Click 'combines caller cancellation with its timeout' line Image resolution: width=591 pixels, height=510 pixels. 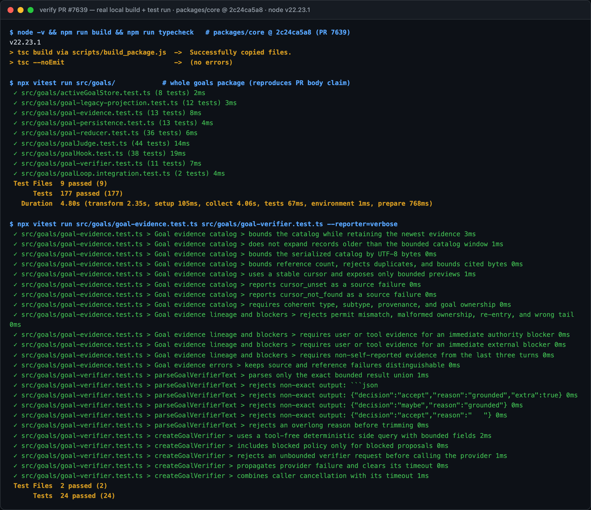[221, 475]
